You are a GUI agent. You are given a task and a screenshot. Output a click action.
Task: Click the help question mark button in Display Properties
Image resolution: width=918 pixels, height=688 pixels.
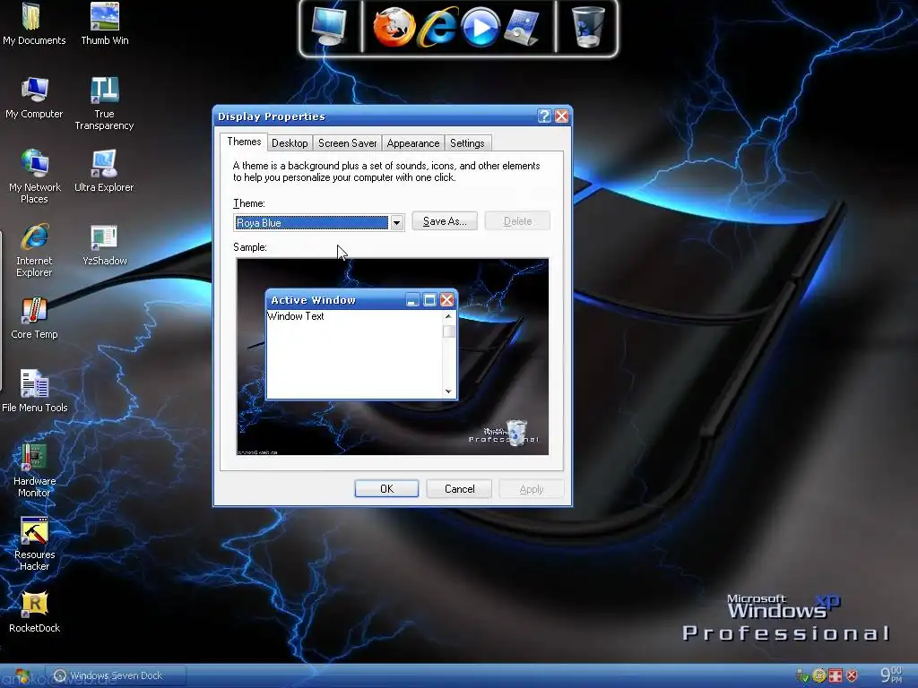(x=544, y=116)
